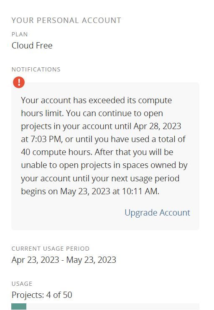Click the line with May 23, 2023 at 10:11 AM
The width and height of the screenshot is (214, 310).
tap(90, 191)
